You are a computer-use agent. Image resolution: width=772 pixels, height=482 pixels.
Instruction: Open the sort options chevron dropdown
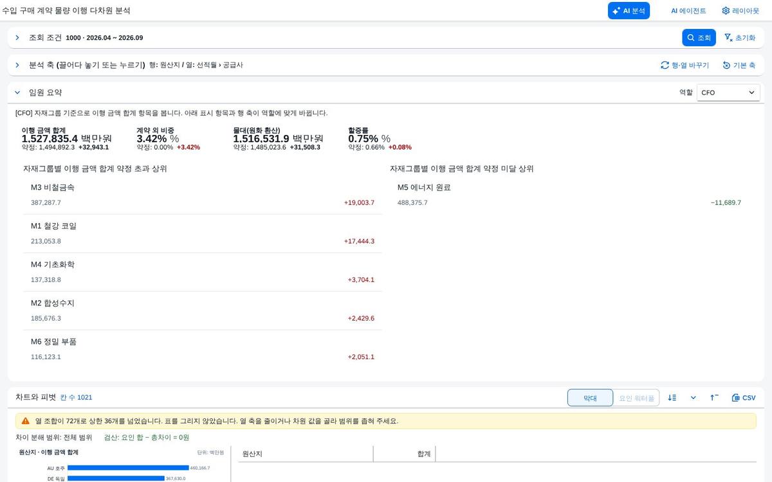pos(693,398)
